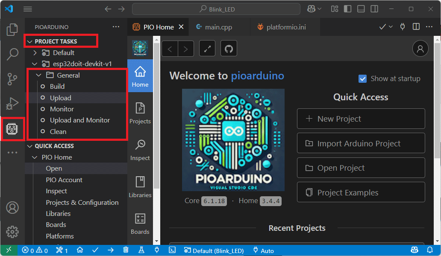Click the status bar Serial Monitor plug icon
This screenshot has width=441, height=256.
157,250
